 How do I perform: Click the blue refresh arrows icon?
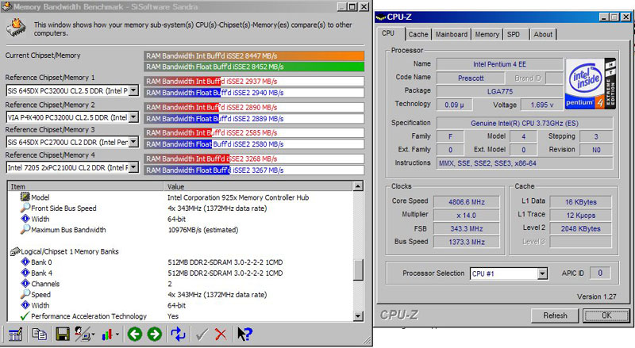click(x=178, y=335)
